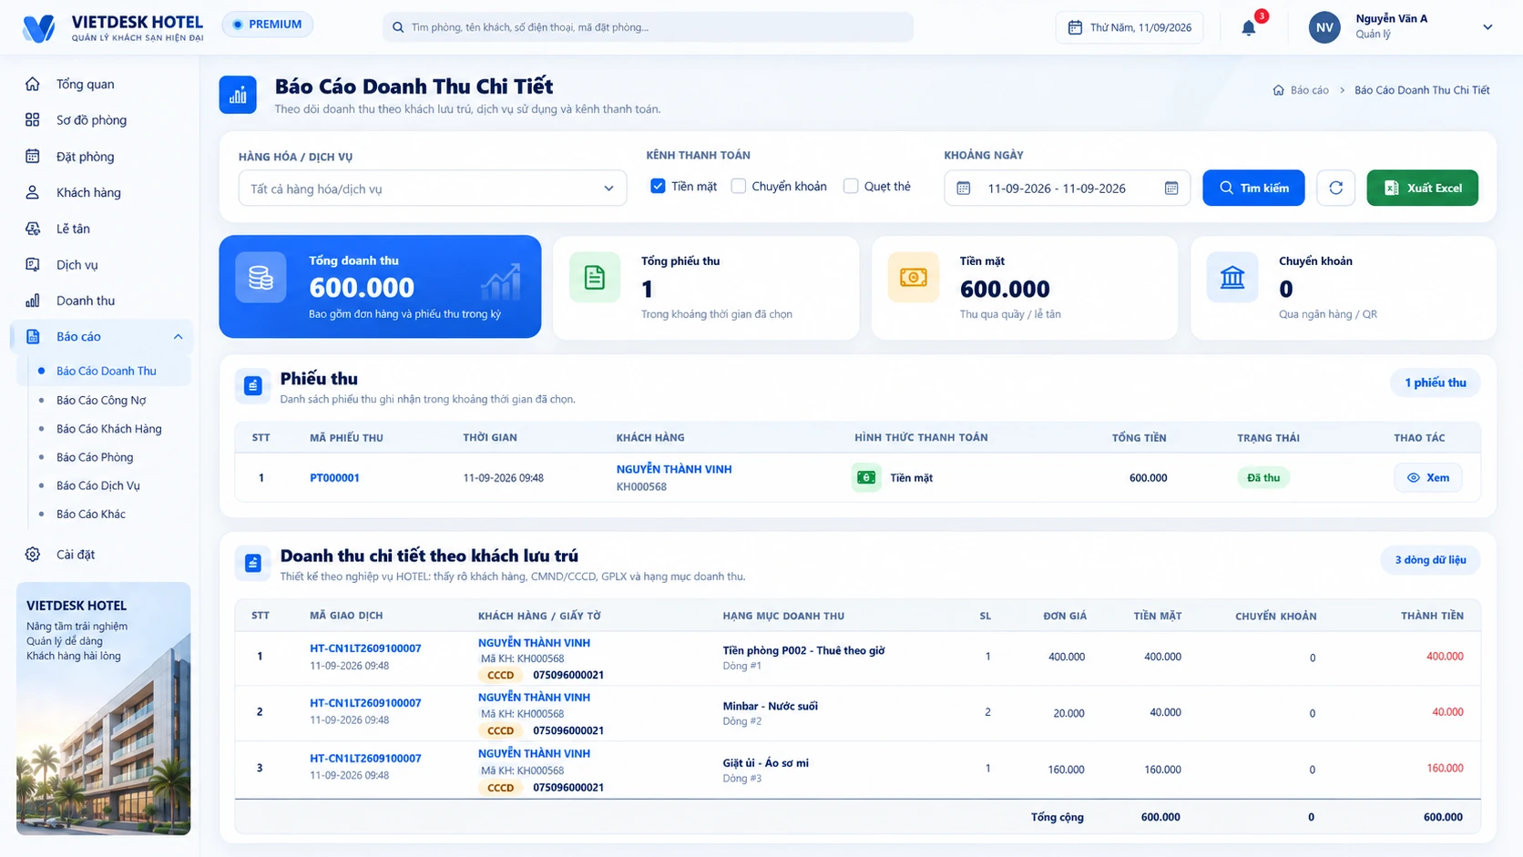1523x857 pixels.
Task: Click the top search input field
Action: point(648,27)
